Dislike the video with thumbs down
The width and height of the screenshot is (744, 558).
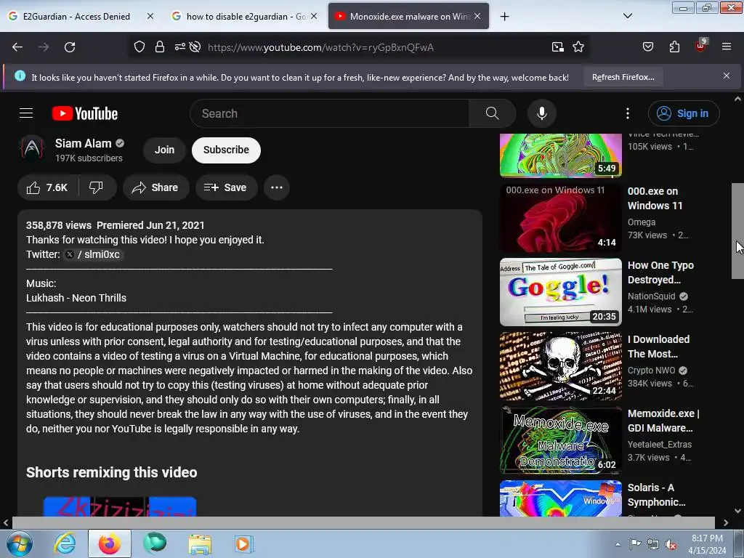click(x=97, y=188)
